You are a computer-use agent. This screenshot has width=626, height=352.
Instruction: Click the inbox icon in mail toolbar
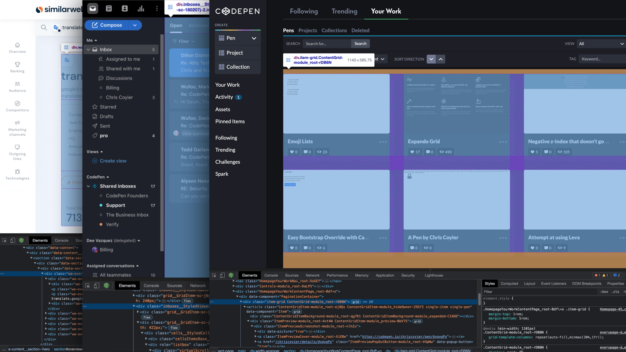click(93, 8)
